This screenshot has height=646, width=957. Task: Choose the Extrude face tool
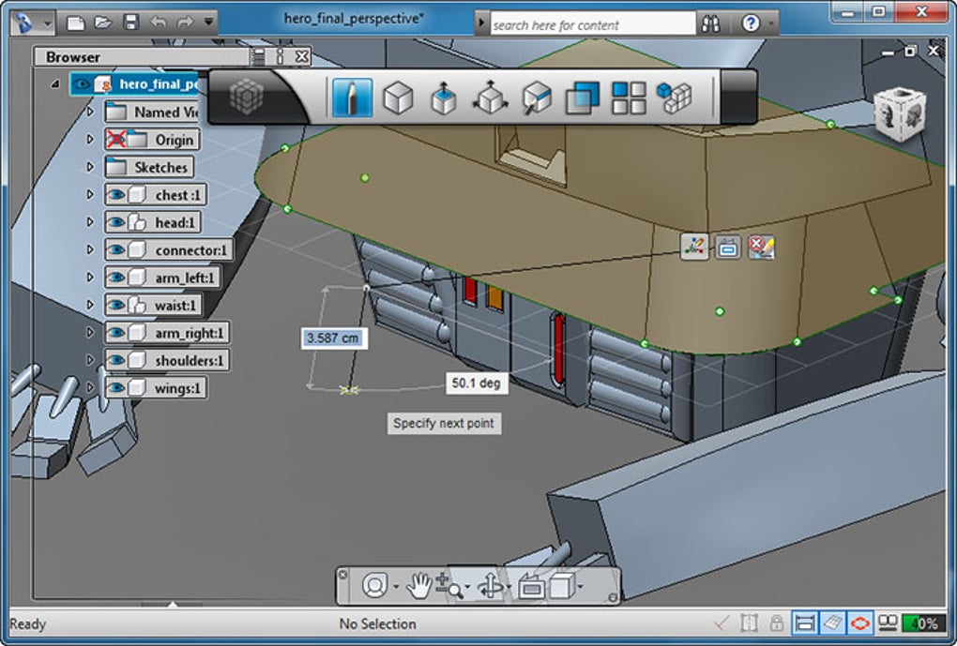444,98
